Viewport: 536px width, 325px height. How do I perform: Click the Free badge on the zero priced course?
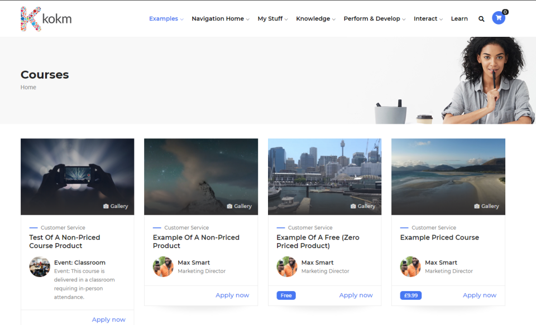pos(286,295)
